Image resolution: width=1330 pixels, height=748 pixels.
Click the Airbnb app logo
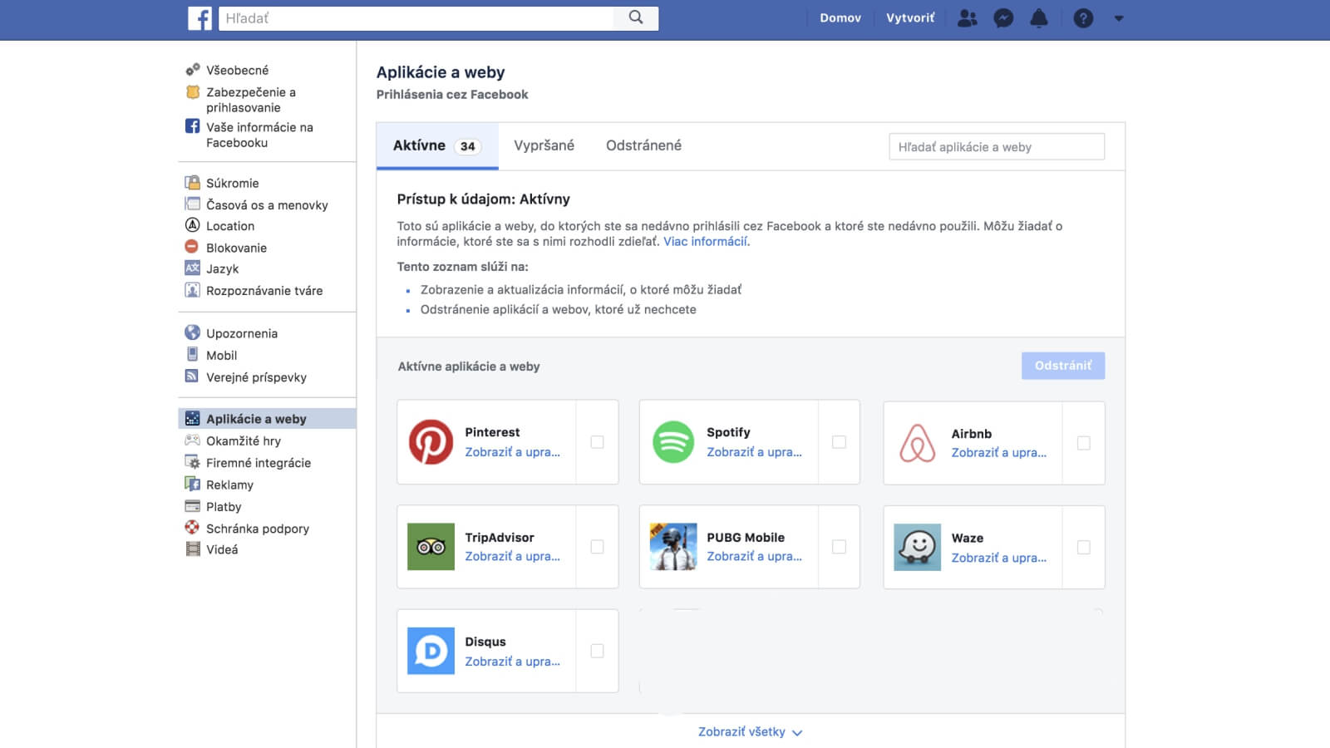(917, 443)
